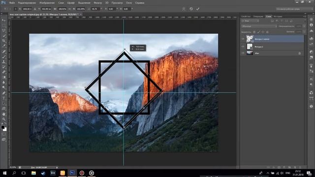Toggle lock all padlock icon
This screenshot has height=177, width=315.
pos(267,32)
